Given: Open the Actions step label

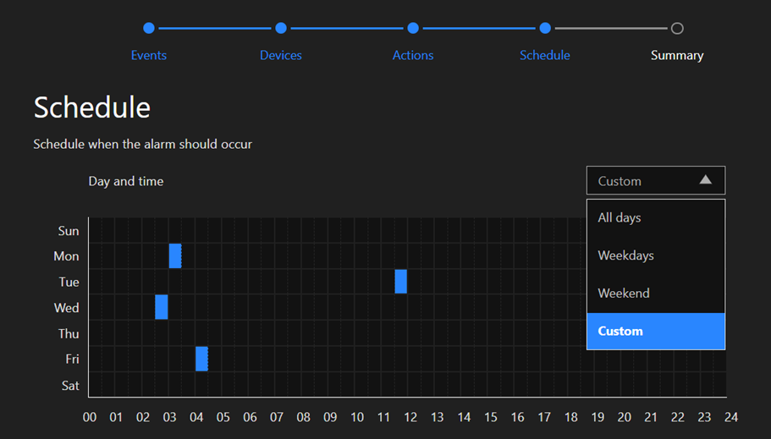Looking at the screenshot, I should (413, 55).
